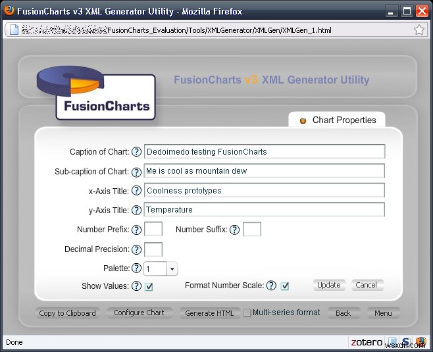Enable the Multi-series format checkbox

247,313
